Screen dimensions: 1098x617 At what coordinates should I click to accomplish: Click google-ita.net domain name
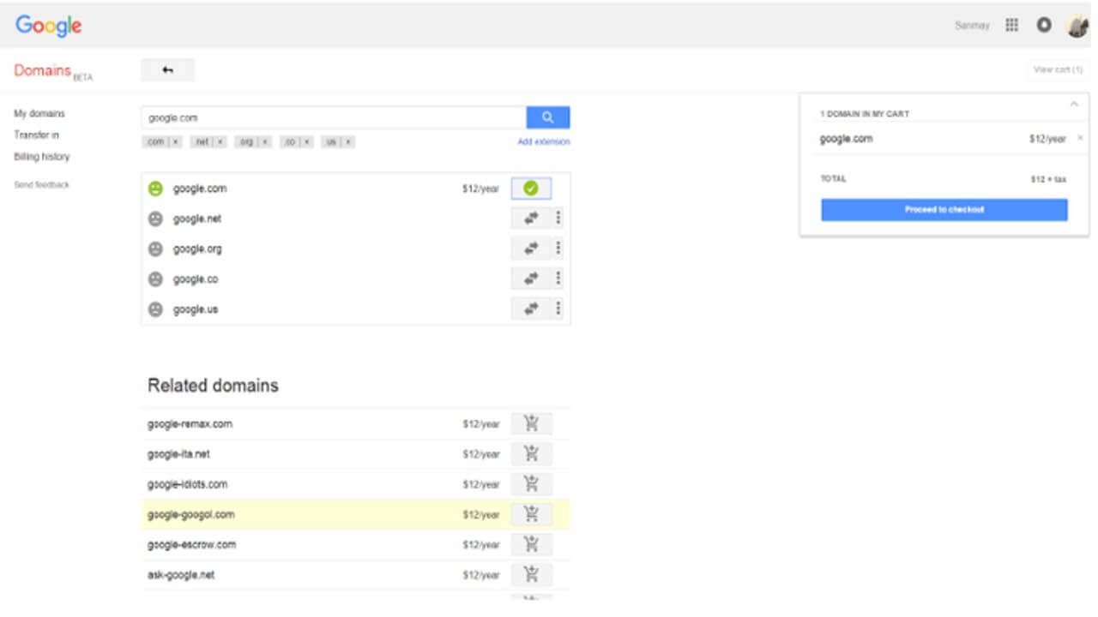pos(178,453)
